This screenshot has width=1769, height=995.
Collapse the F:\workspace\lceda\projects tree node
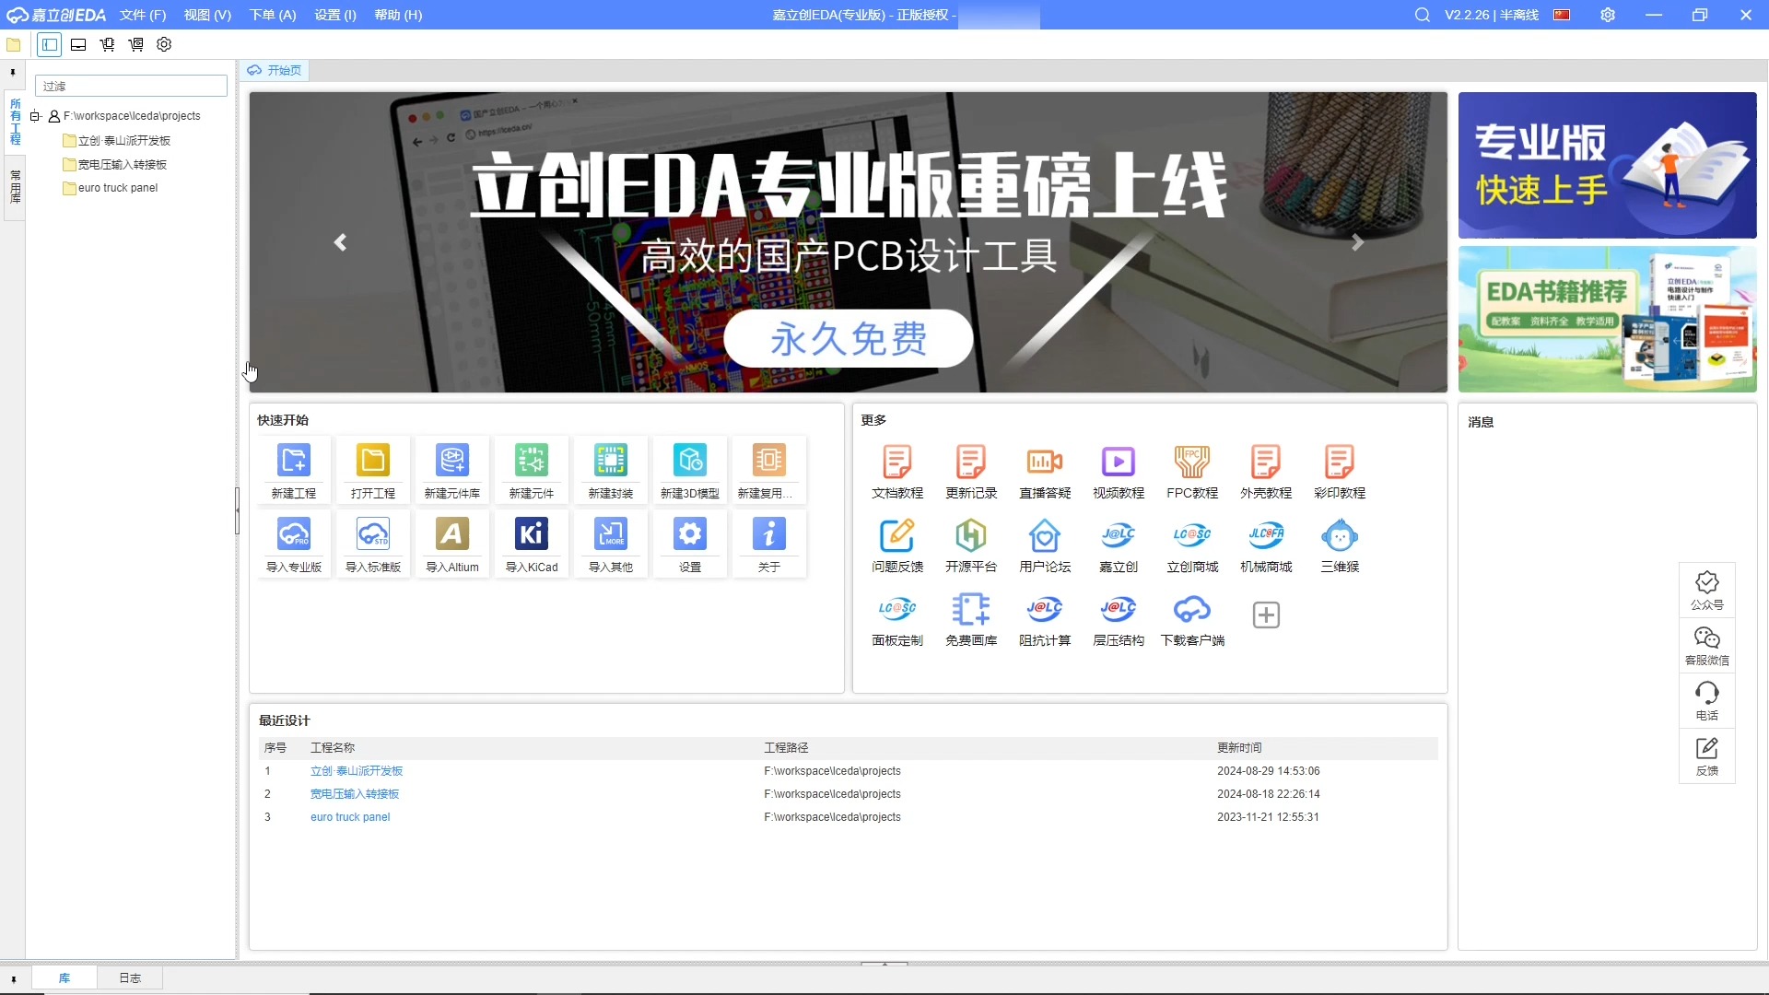coord(34,116)
